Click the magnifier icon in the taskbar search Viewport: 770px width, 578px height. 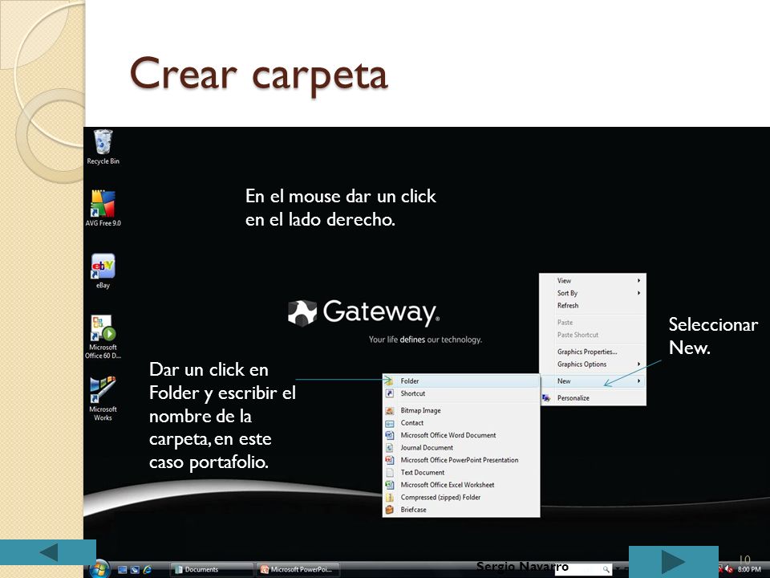click(x=606, y=569)
